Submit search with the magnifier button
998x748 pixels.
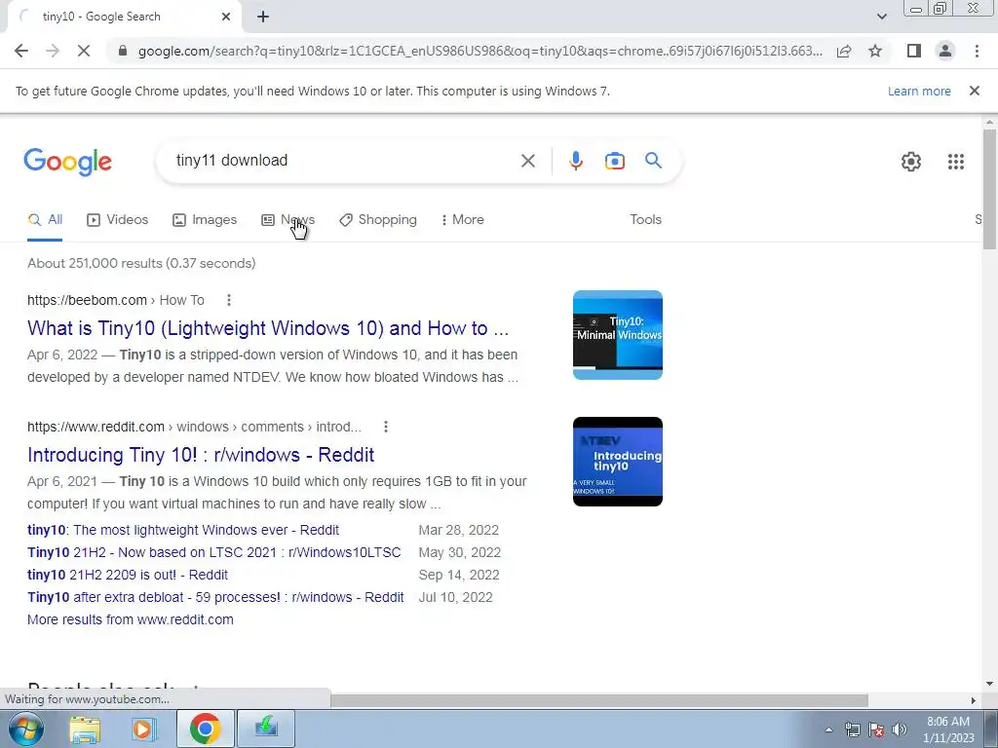pos(653,161)
